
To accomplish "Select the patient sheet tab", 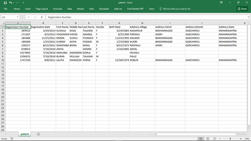I will coord(25,134).
